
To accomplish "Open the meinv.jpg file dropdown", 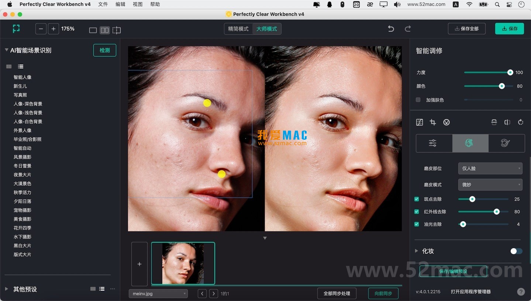I will 158,294.
